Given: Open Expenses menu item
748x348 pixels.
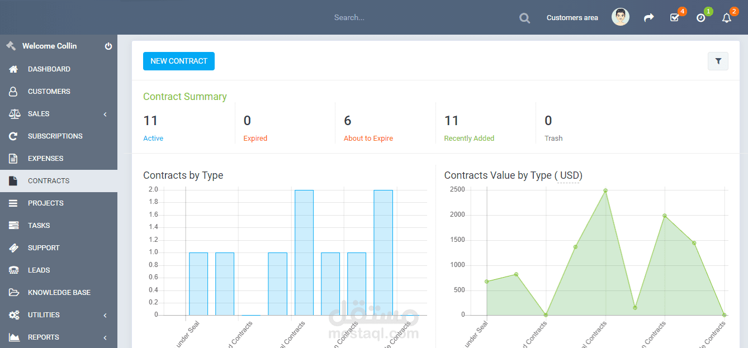Looking at the screenshot, I should pyautogui.click(x=59, y=159).
